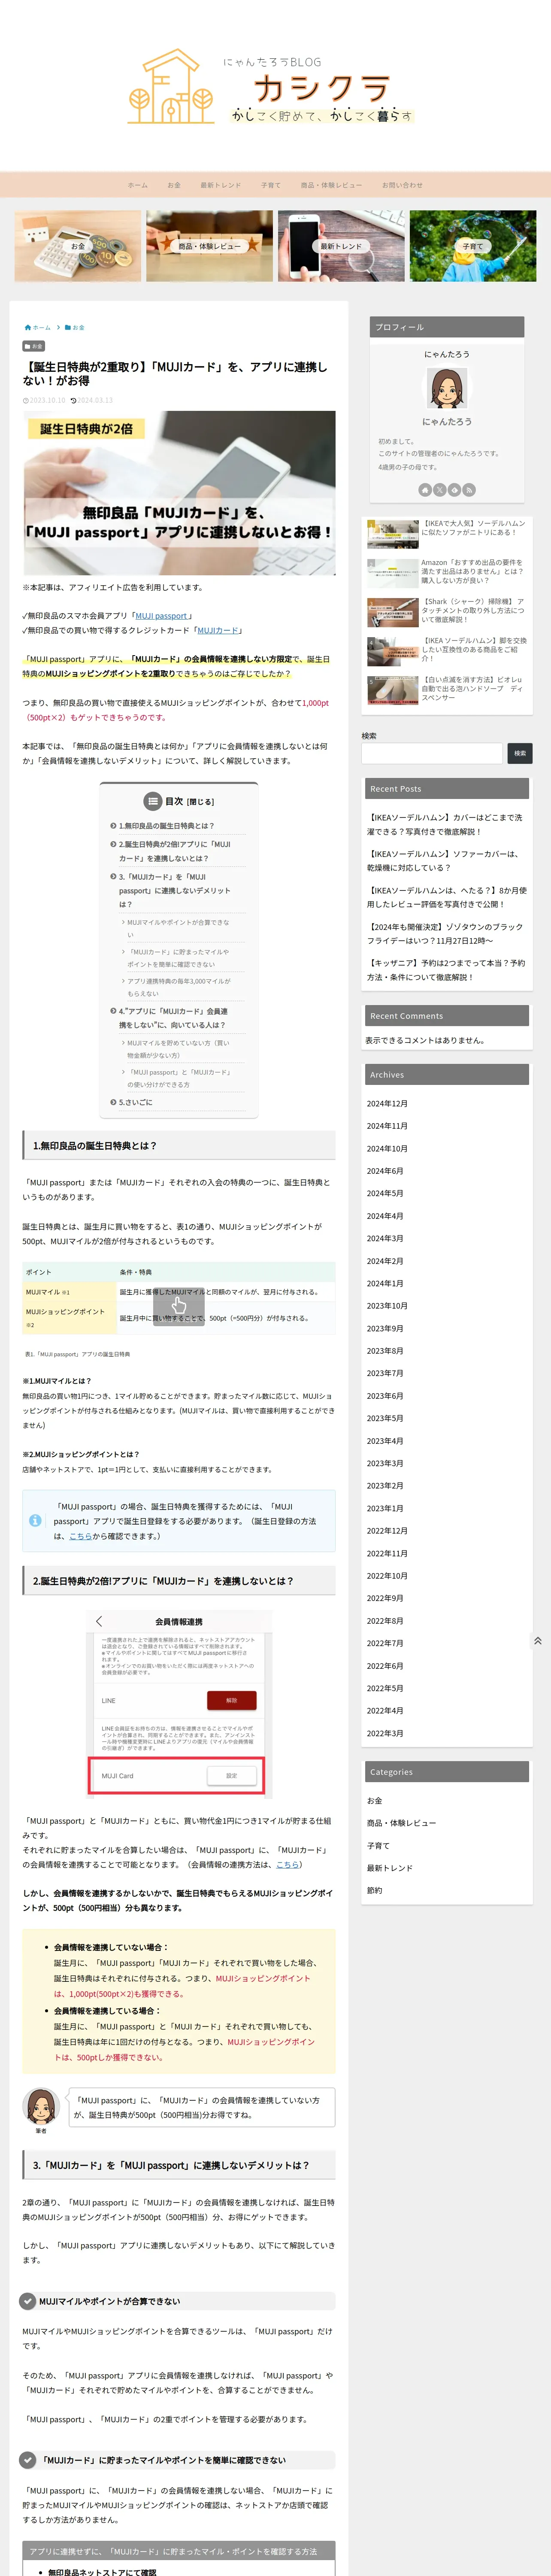This screenshot has width=551, height=2576.
Task: Click the 商品・体験レビュー banner image
Action: click(209, 245)
